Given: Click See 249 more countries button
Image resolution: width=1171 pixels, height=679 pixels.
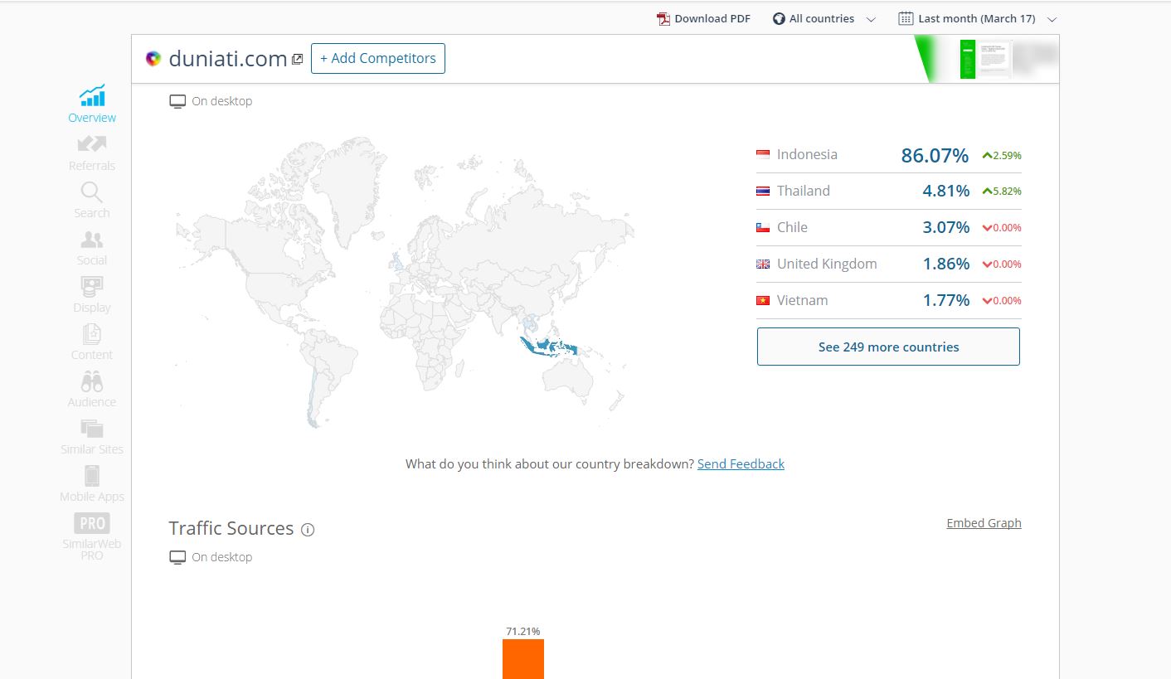Looking at the screenshot, I should click(x=888, y=347).
